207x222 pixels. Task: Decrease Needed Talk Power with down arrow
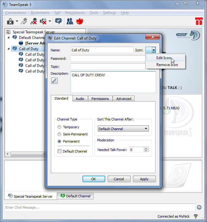click(146, 151)
